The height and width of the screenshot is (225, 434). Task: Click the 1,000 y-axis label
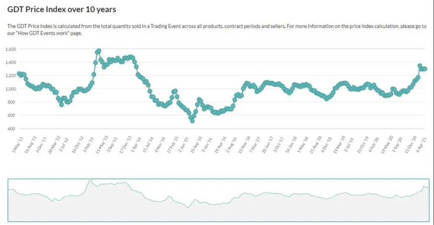[x=11, y=89]
